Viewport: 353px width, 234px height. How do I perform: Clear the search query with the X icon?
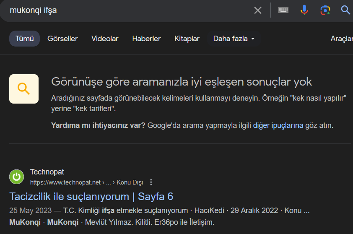point(258,10)
